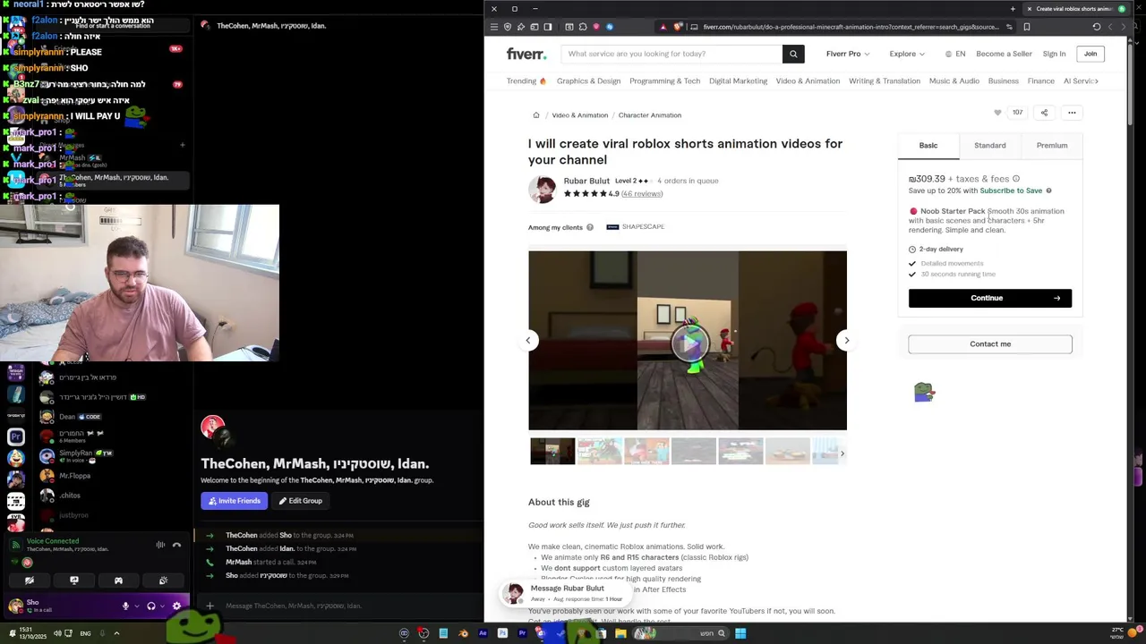This screenshot has height=644, width=1146.
Task: Click the info icon beside 'Among my clients'
Action: point(589,227)
